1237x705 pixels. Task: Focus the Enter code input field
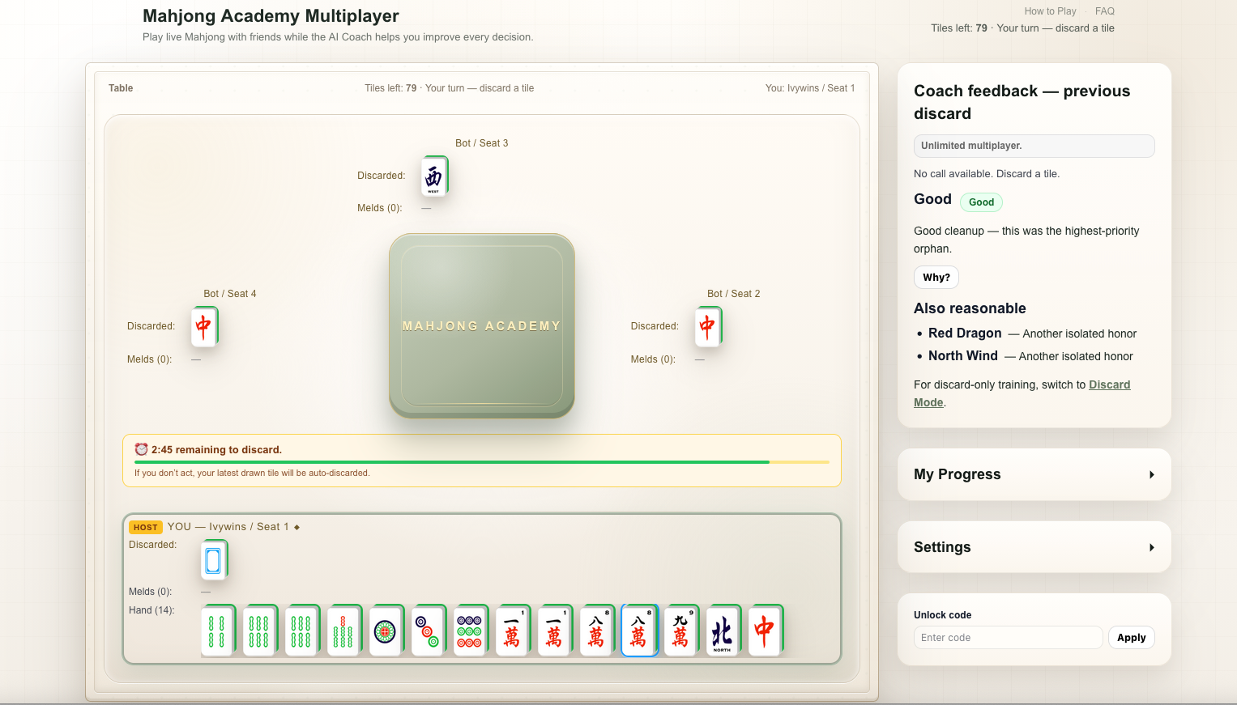1008,638
